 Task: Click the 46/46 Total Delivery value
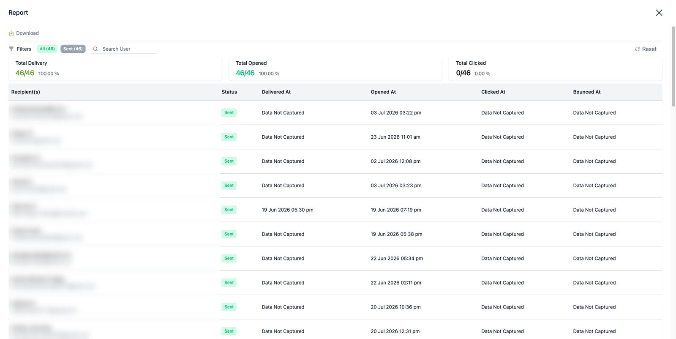click(x=25, y=73)
